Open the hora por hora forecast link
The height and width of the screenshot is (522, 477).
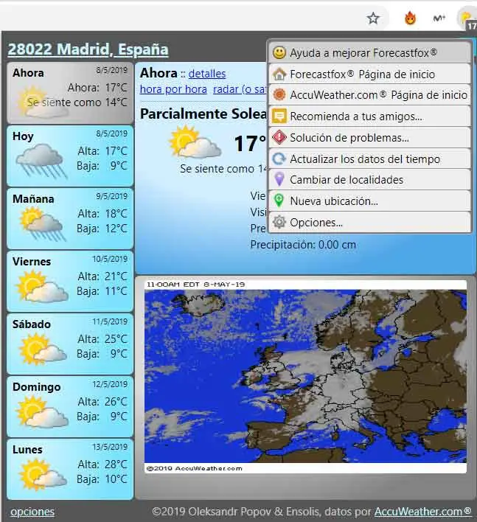173,89
